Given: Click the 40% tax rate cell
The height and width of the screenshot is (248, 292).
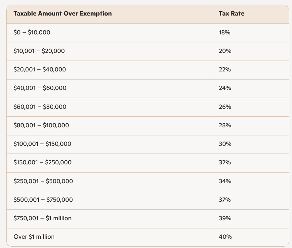Looking at the screenshot, I should (x=225, y=237).
